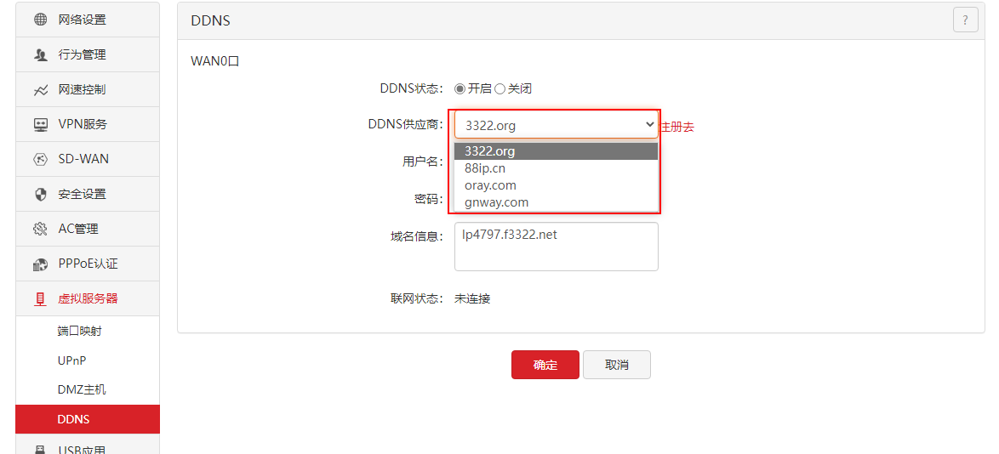Open the VPN服务 menu
Screen dimensions: 999x454
pyautogui.click(x=88, y=124)
